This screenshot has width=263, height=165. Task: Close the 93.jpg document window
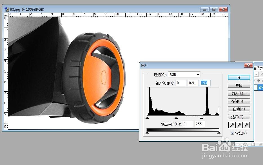click(x=223, y=9)
